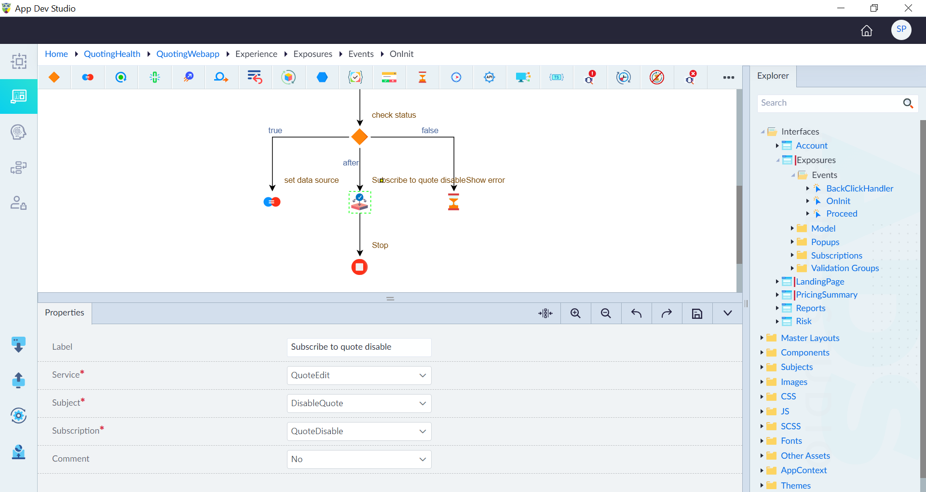Select the hourglass tool in the toolbar
Screen dimensions: 926x492
click(422, 77)
